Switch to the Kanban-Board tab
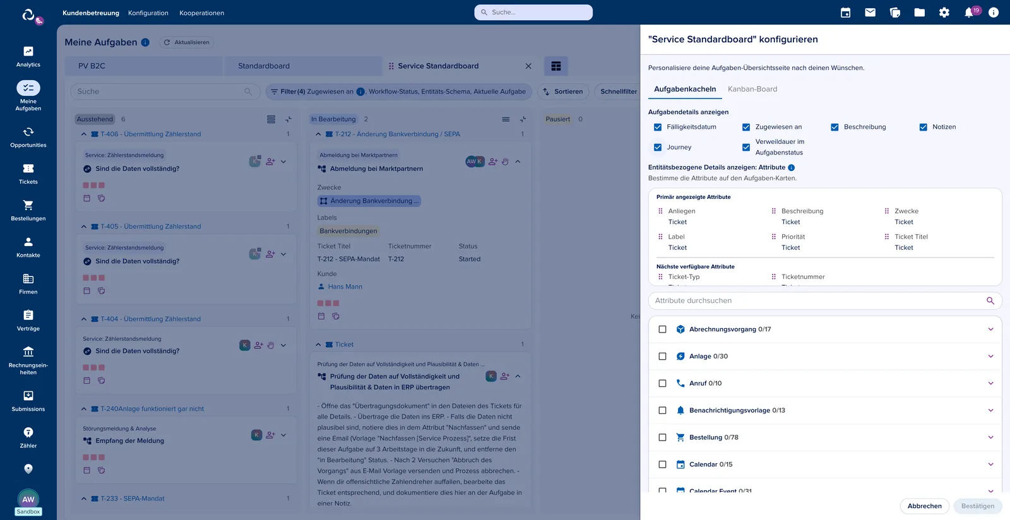Image resolution: width=1010 pixels, height=520 pixels. 752,89
